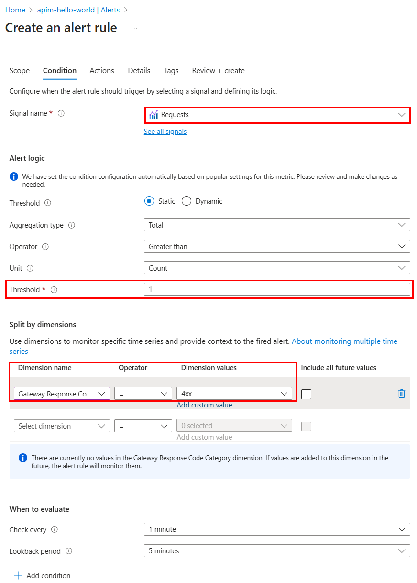Click Add condition at the bottom
The image size is (417, 583).
(x=42, y=575)
